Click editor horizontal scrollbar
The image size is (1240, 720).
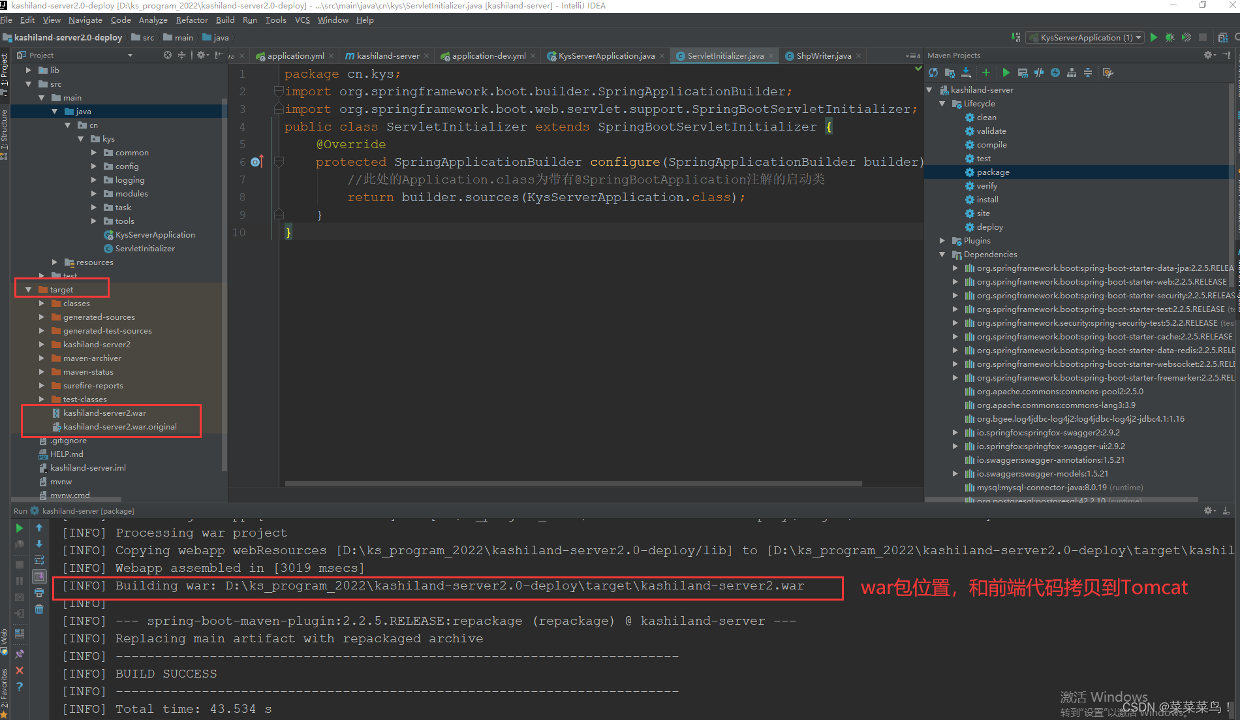click(x=573, y=484)
